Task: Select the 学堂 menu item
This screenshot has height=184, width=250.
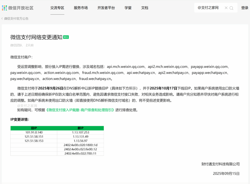Action: tap(127, 8)
